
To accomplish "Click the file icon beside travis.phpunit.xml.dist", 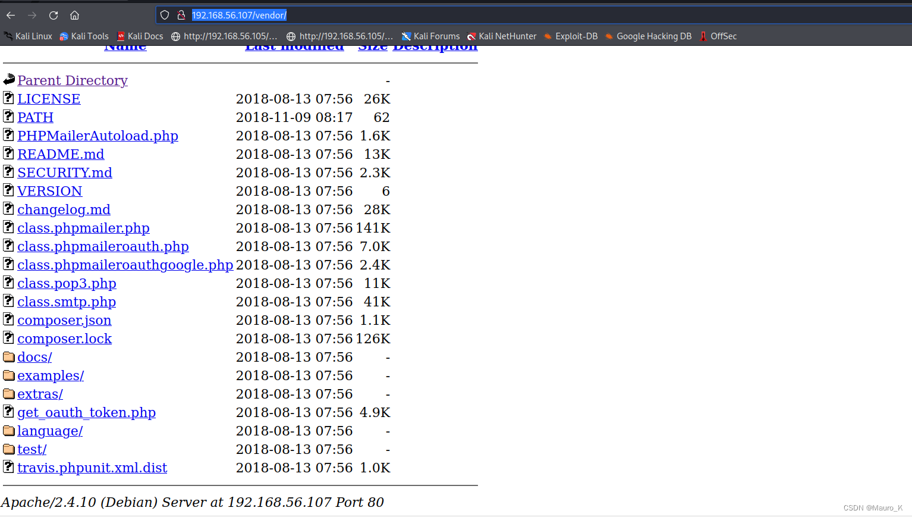I will [8, 466].
